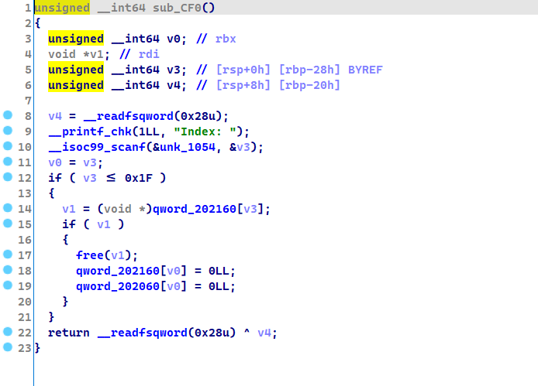Select v4 in declaration line 6
The image size is (538, 386).
[174, 85]
